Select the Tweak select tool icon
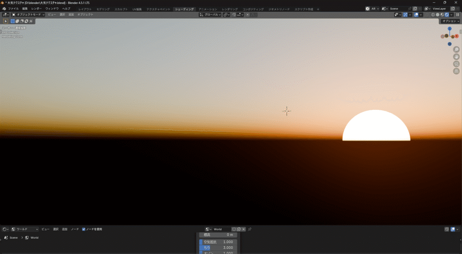Screen dimensions: 462x254 [x=5, y=21]
